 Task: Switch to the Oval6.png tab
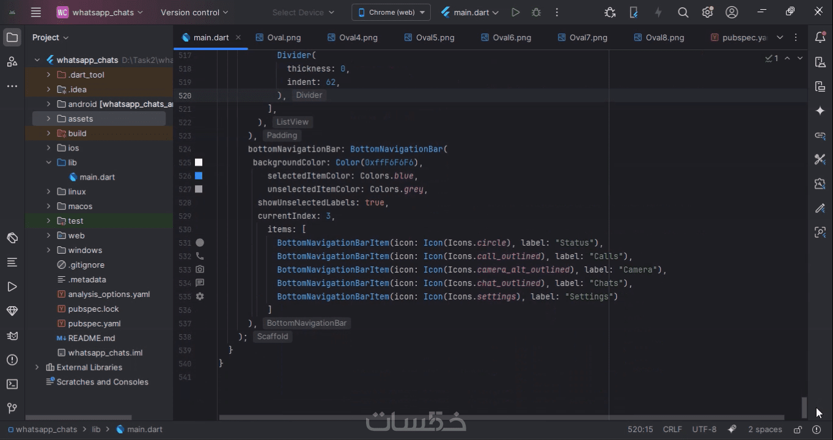(506, 37)
